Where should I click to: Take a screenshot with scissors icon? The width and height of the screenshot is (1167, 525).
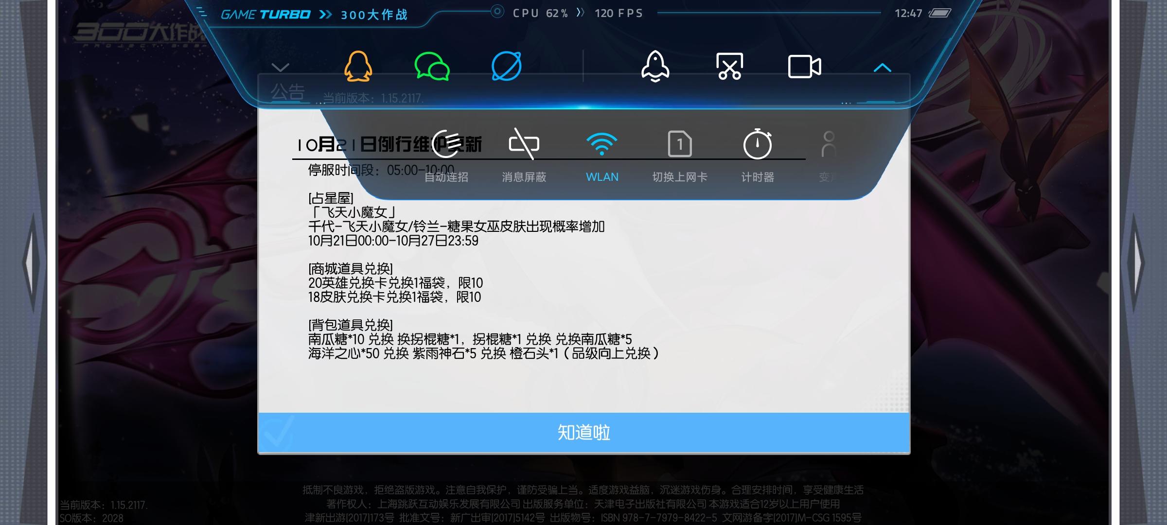[730, 66]
